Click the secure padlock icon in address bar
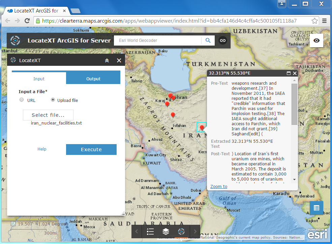 [38, 21]
